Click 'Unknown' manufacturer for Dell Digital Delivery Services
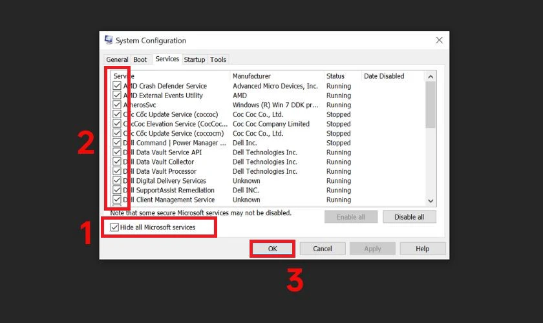The image size is (543, 323). (246, 181)
